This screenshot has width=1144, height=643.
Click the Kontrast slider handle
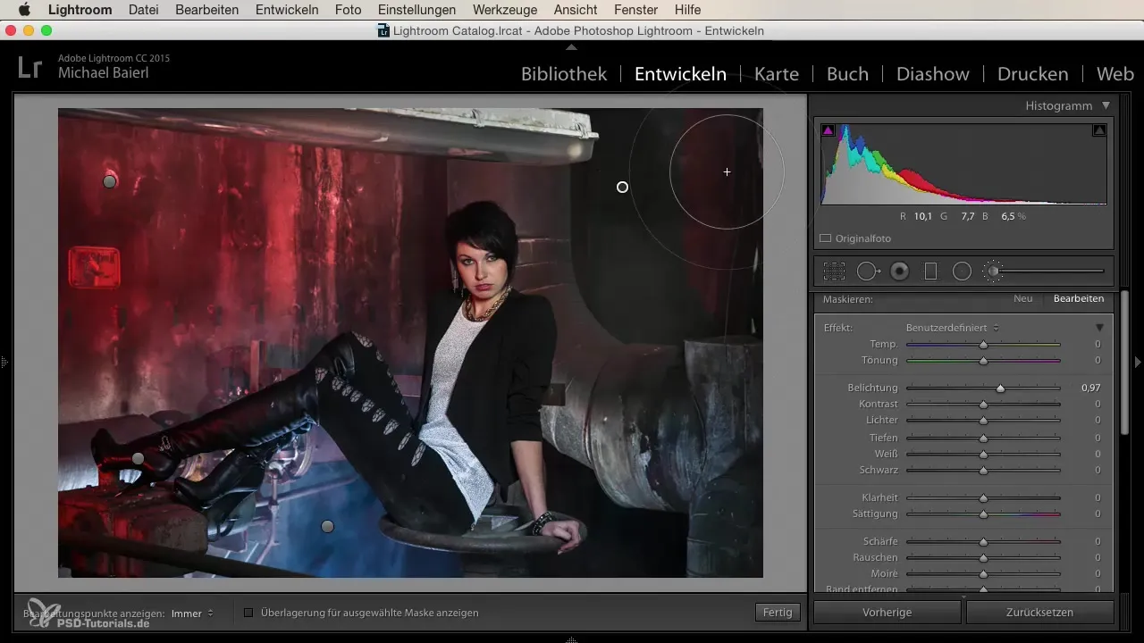tap(983, 405)
